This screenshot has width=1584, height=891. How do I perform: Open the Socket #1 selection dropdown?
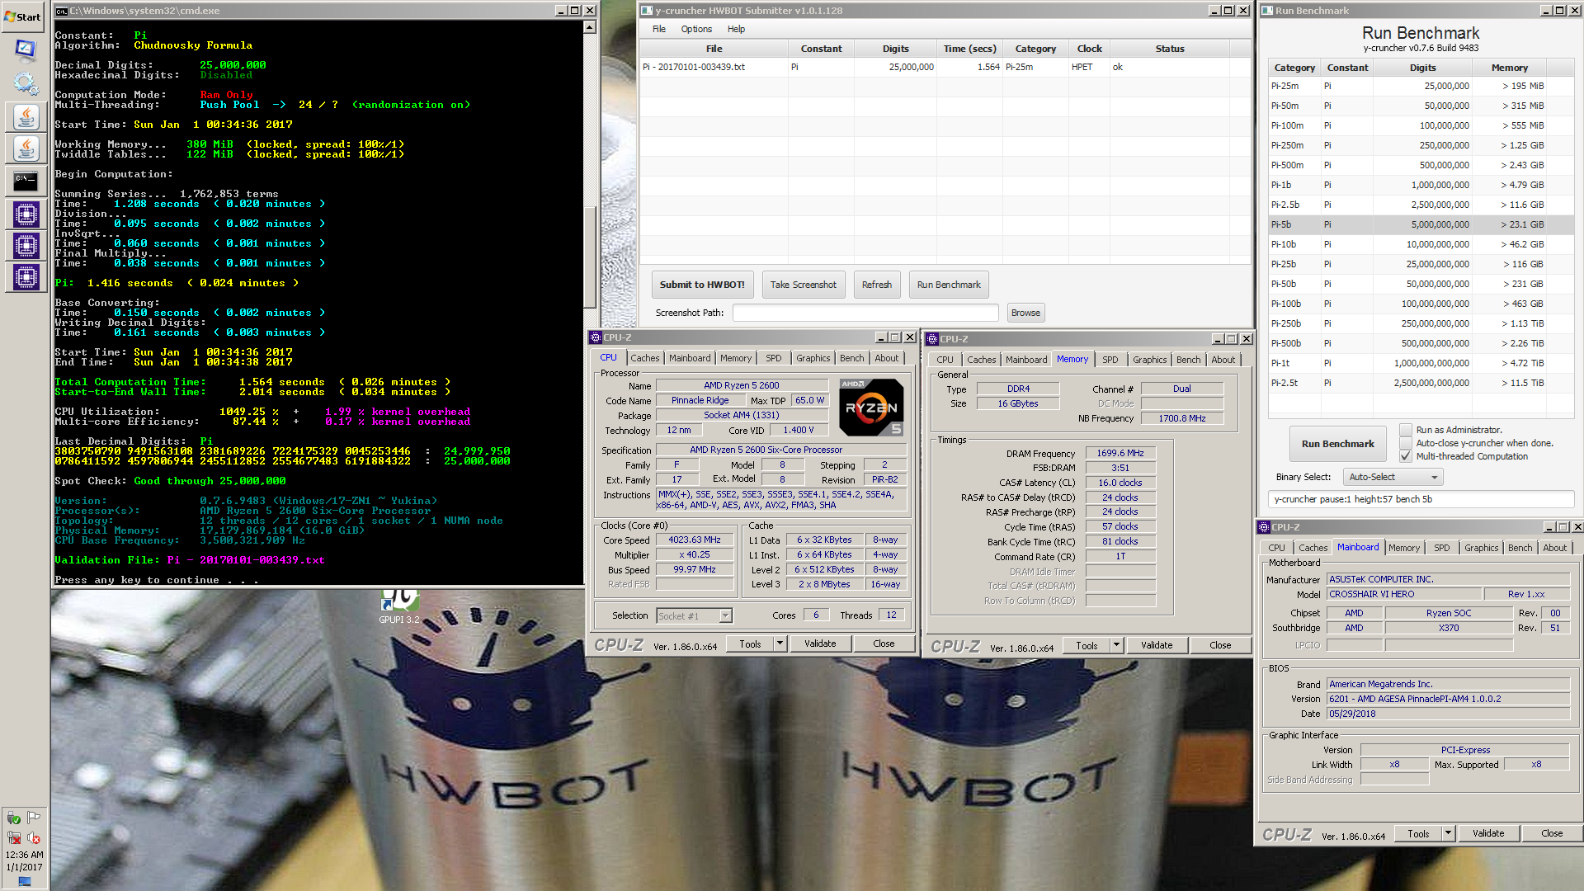point(694,615)
